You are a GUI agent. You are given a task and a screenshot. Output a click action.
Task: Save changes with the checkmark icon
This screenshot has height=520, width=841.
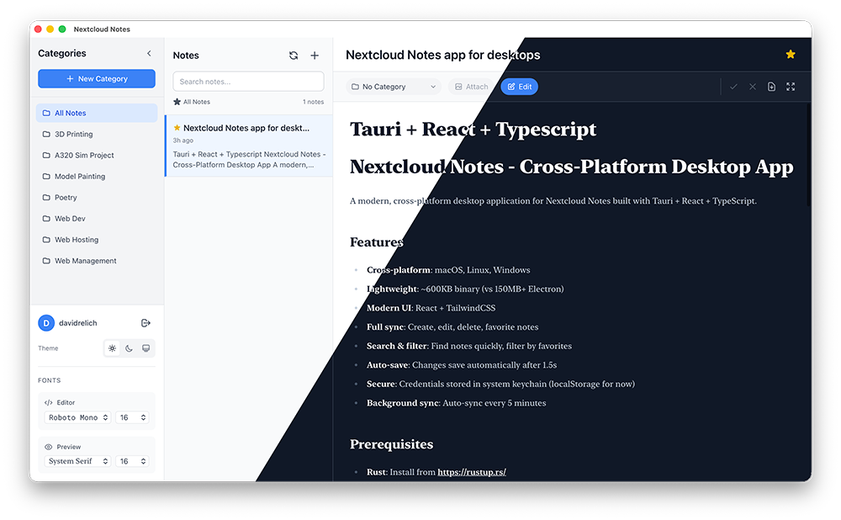[734, 87]
